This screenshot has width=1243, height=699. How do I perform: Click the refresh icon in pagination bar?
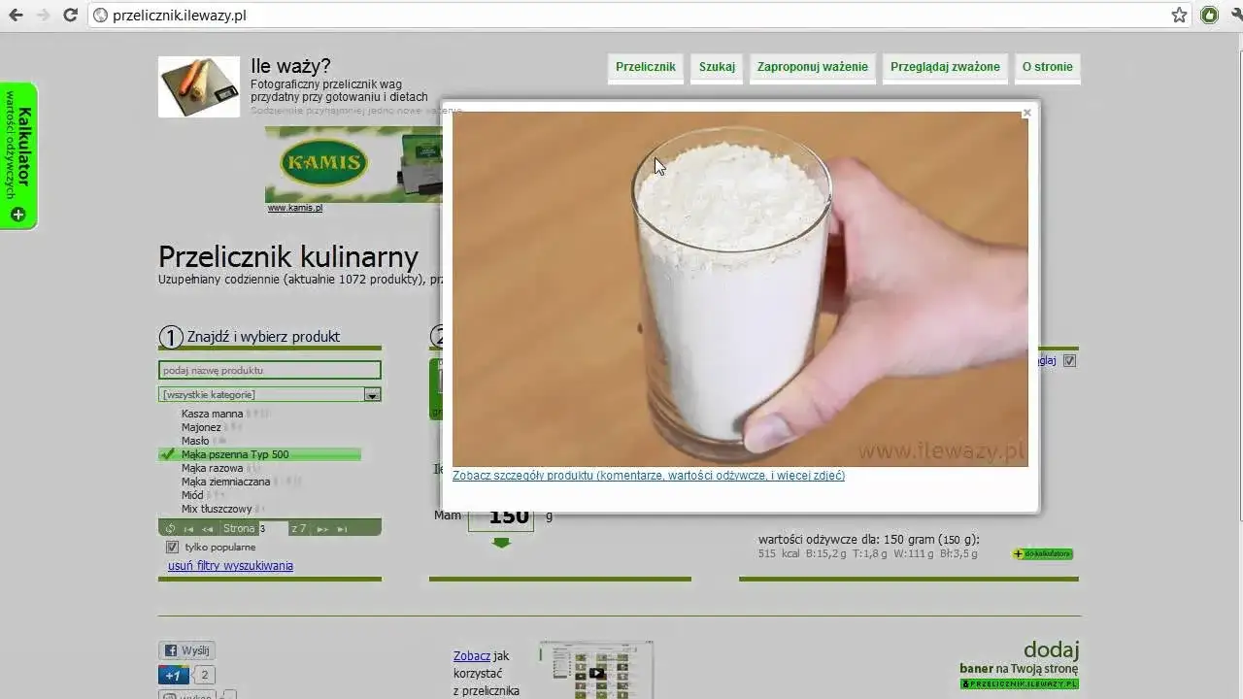172,528
